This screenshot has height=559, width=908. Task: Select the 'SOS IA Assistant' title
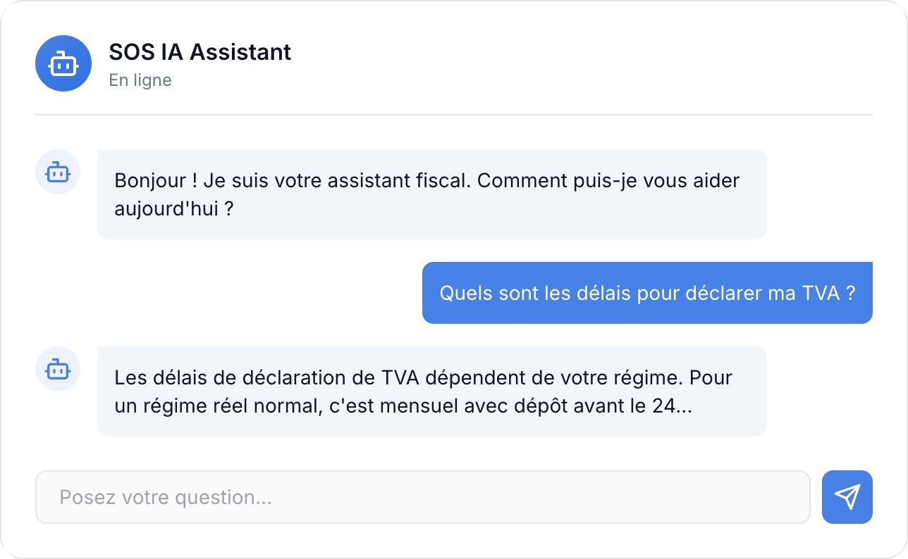click(200, 52)
